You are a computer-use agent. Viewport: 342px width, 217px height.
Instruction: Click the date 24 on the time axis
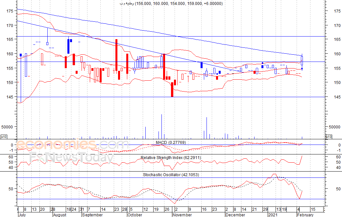[74, 209]
